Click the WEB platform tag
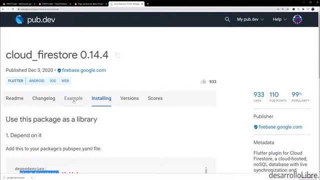The image size is (320, 180). click(65, 81)
